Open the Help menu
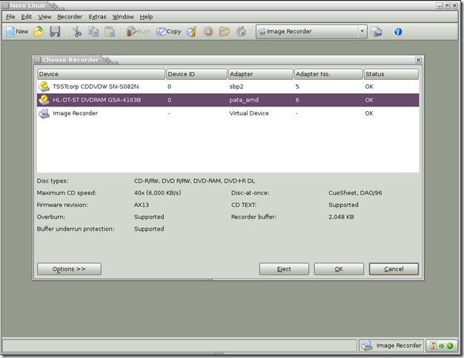 point(146,16)
